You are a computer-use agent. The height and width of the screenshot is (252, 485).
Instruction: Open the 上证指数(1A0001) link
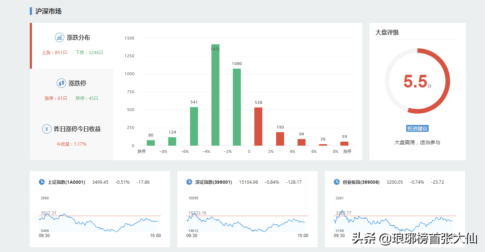(66, 182)
